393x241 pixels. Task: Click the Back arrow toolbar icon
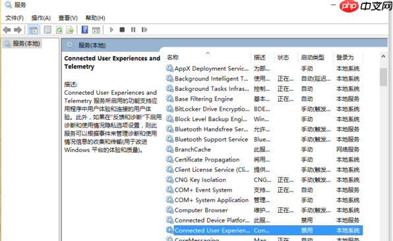click(7, 30)
